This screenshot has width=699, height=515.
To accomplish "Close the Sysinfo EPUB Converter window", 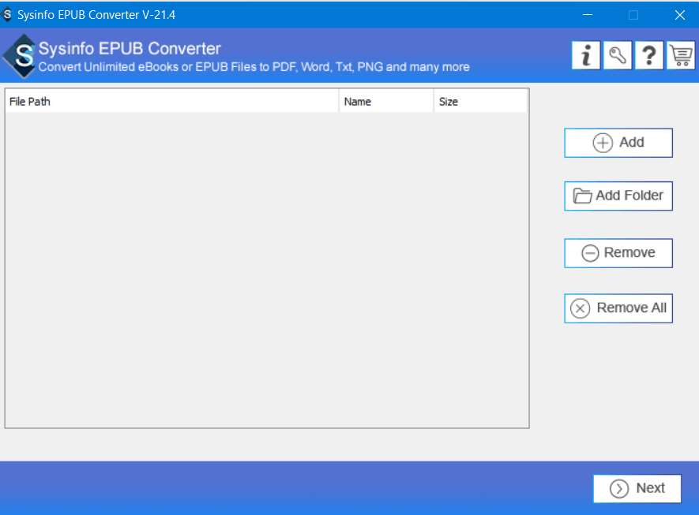I will [680, 15].
